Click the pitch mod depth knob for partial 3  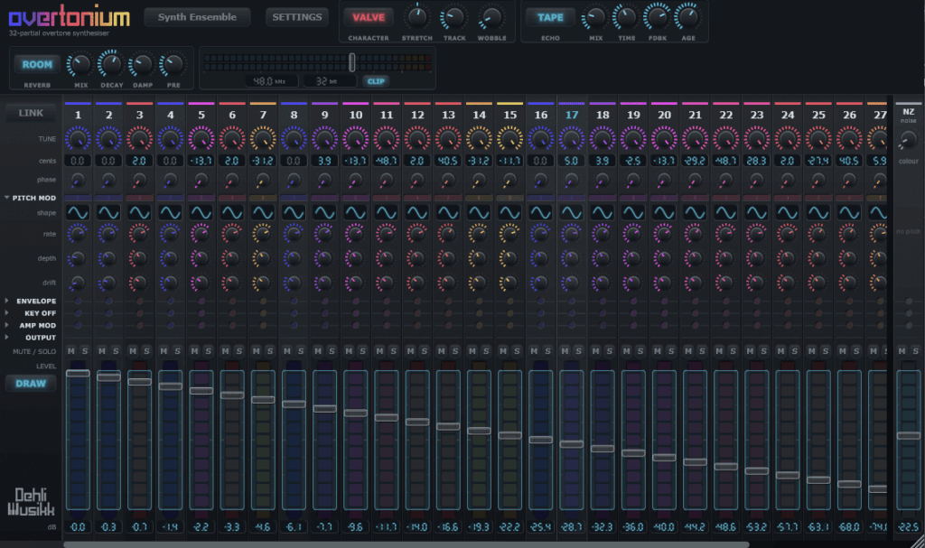[x=139, y=258]
